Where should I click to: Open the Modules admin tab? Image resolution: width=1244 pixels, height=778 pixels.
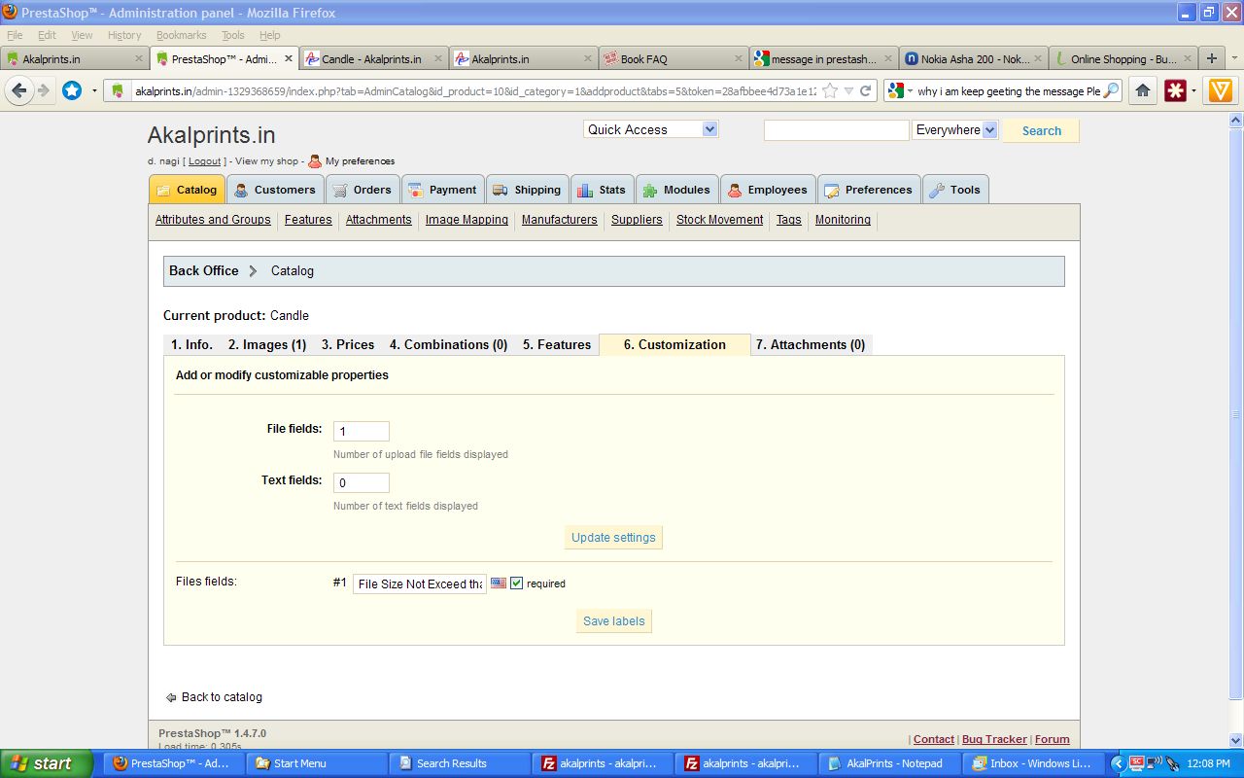click(676, 190)
